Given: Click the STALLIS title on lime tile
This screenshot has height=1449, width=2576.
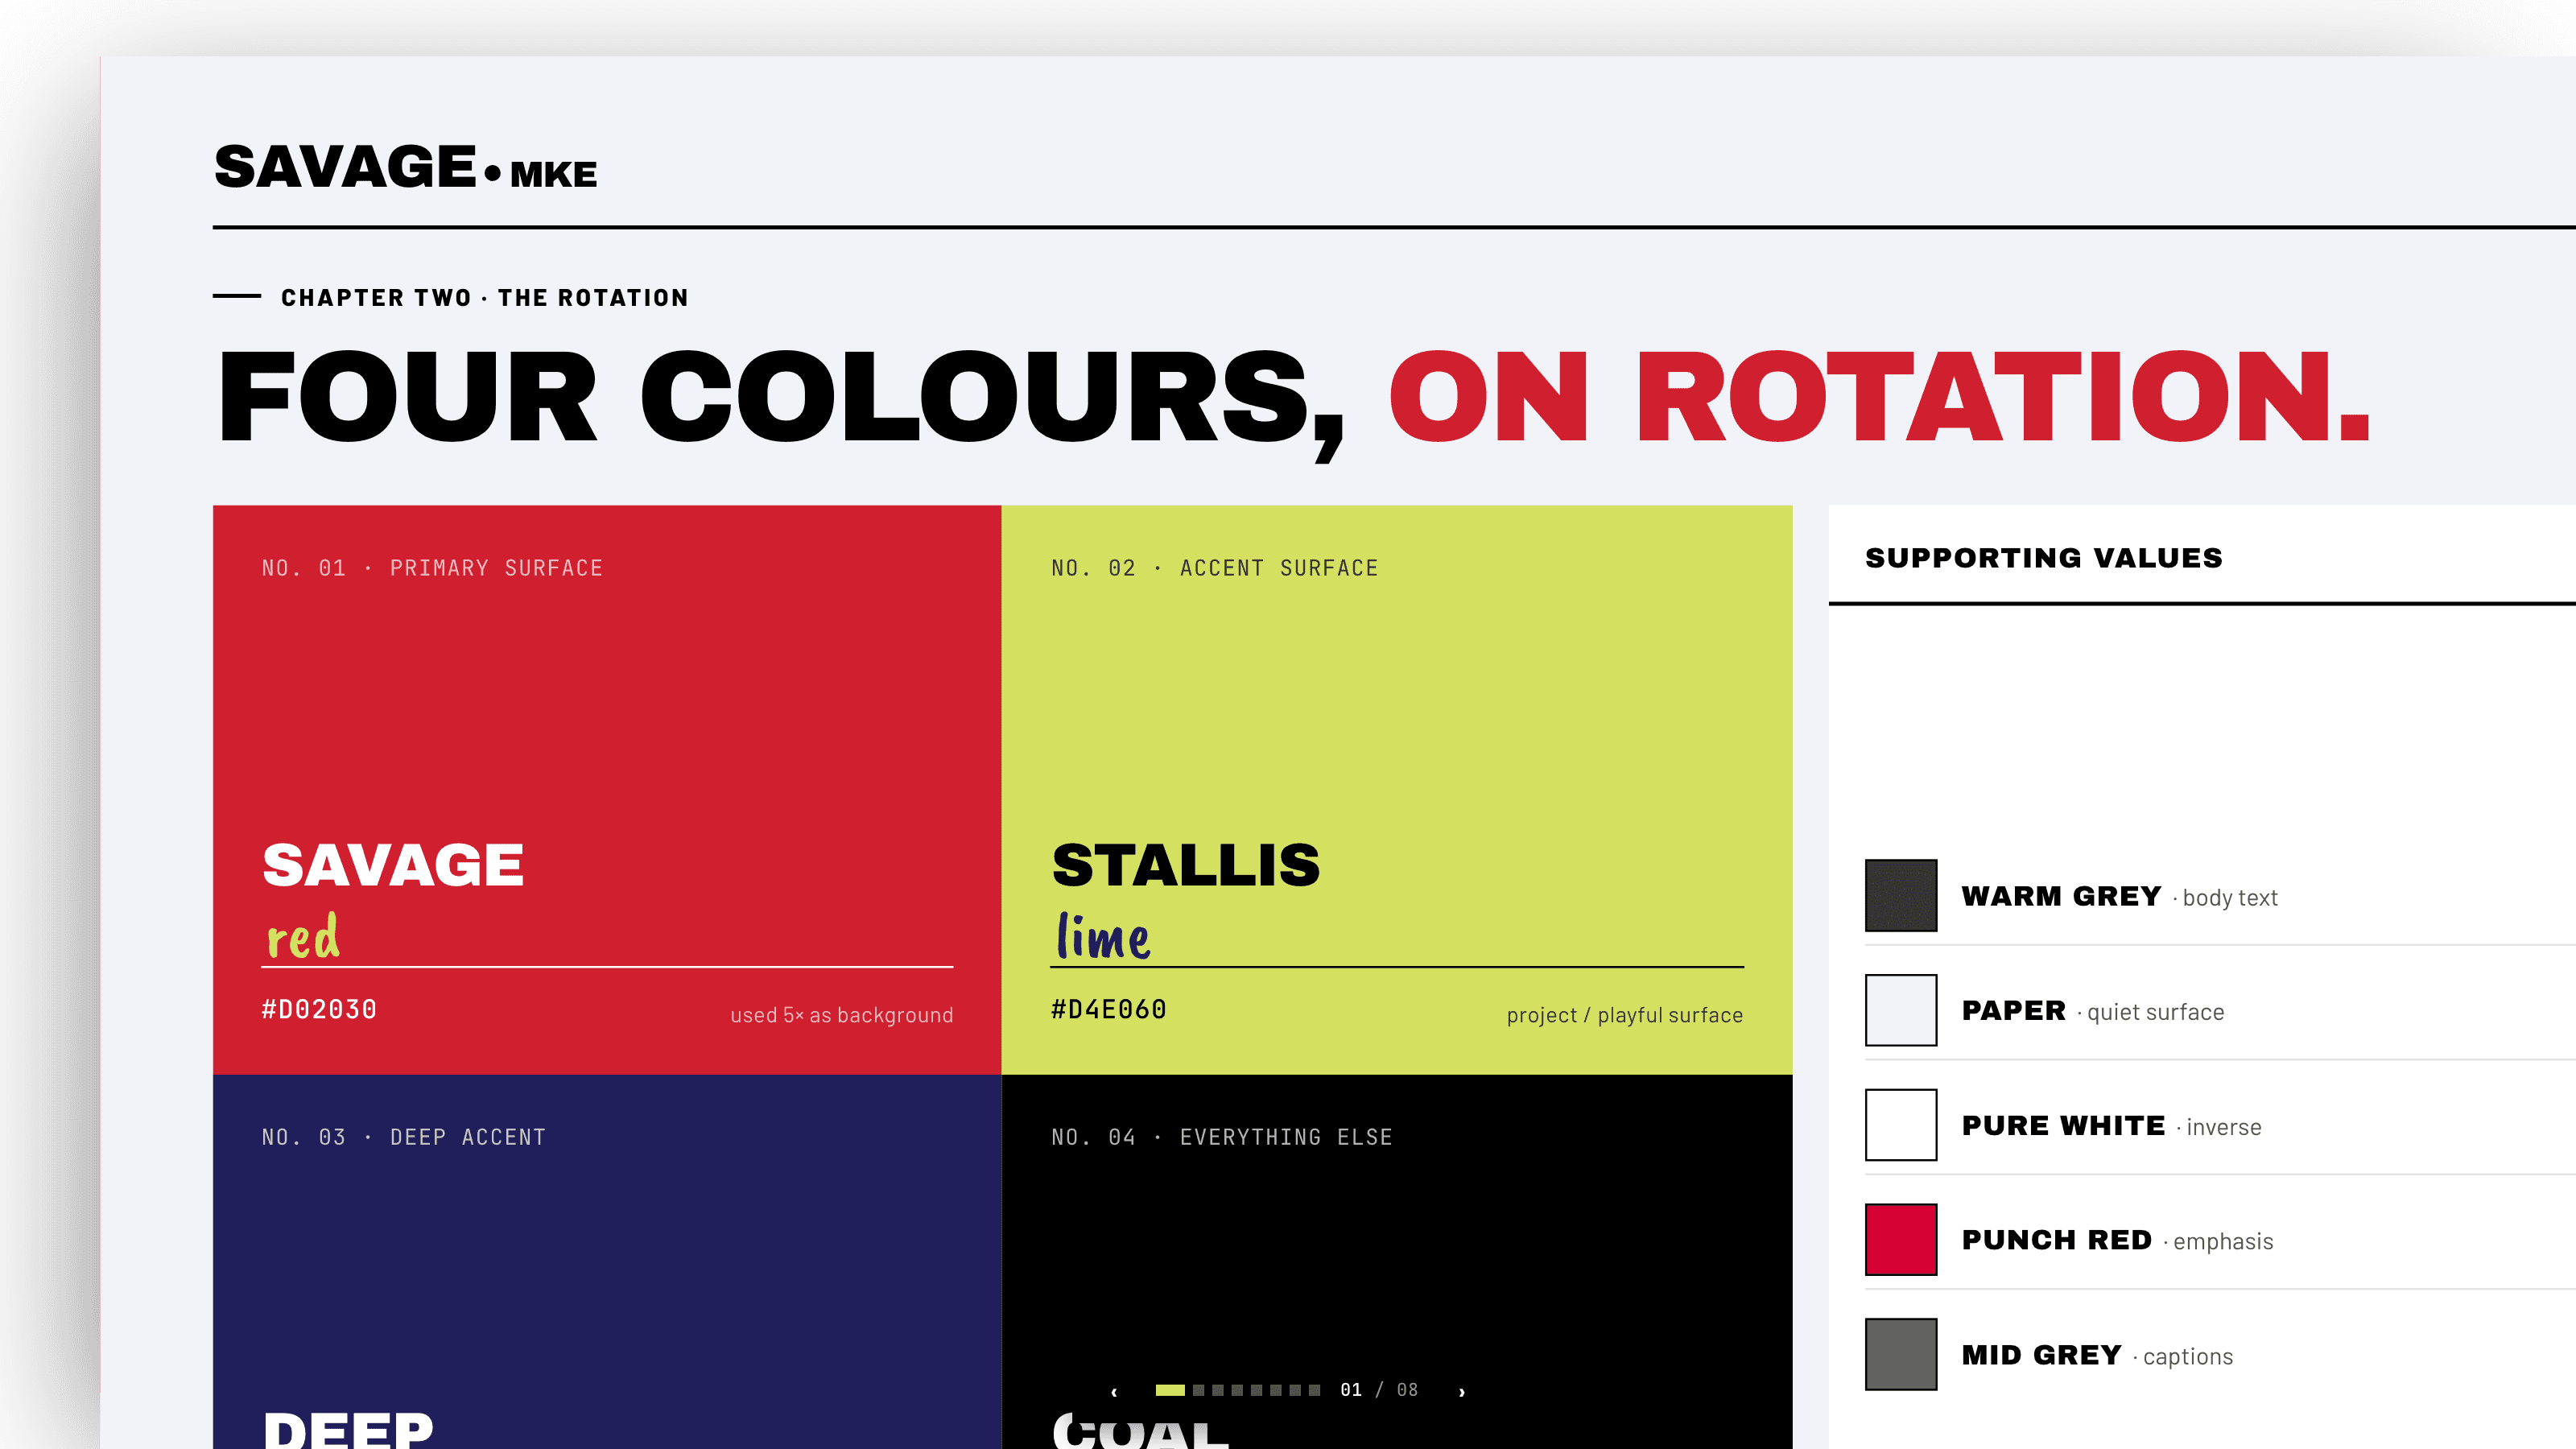Looking at the screenshot, I should click(x=1186, y=865).
